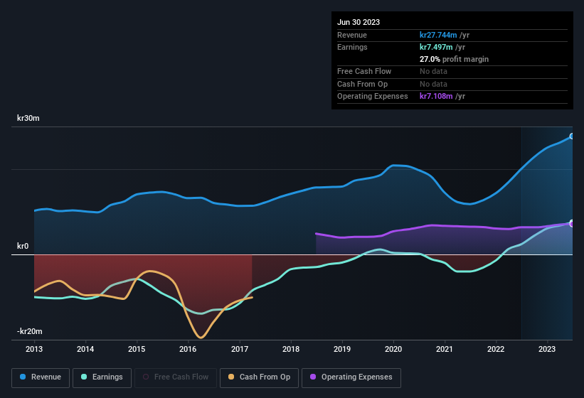584x398 pixels.
Task: Toggle Operating Expenses legend button
Action: click(351, 377)
